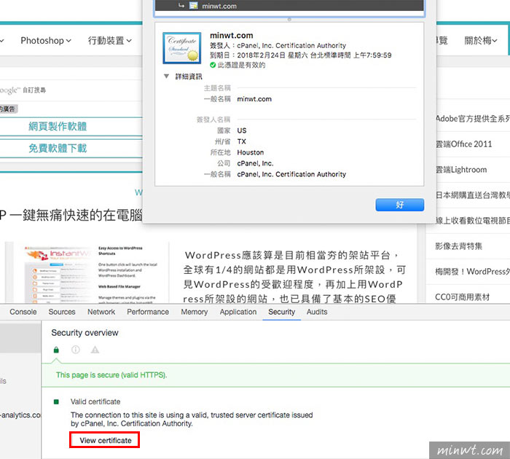Open the 雲端Office 2011 sidebar link
510x459 pixels.
point(463,144)
